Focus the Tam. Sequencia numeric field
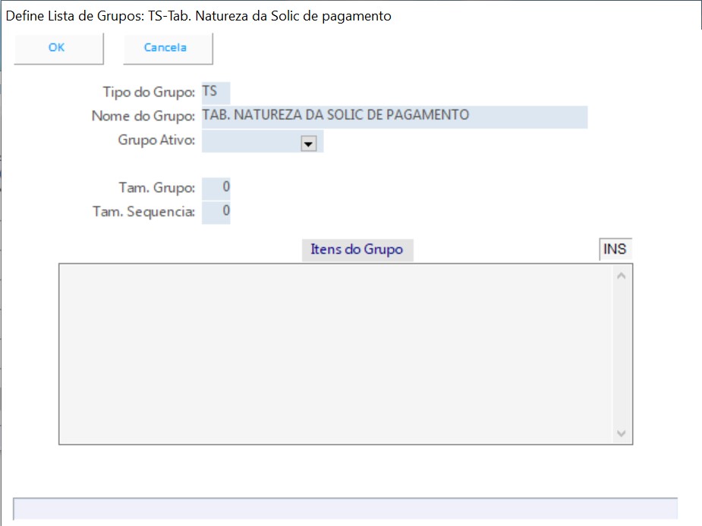The height and width of the screenshot is (526, 702). pos(216,212)
